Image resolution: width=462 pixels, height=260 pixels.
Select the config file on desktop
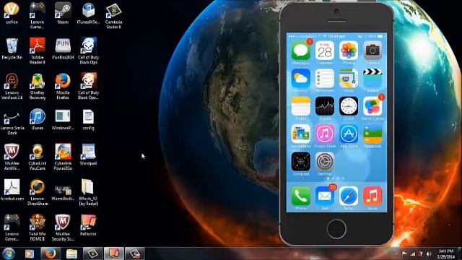click(x=88, y=119)
